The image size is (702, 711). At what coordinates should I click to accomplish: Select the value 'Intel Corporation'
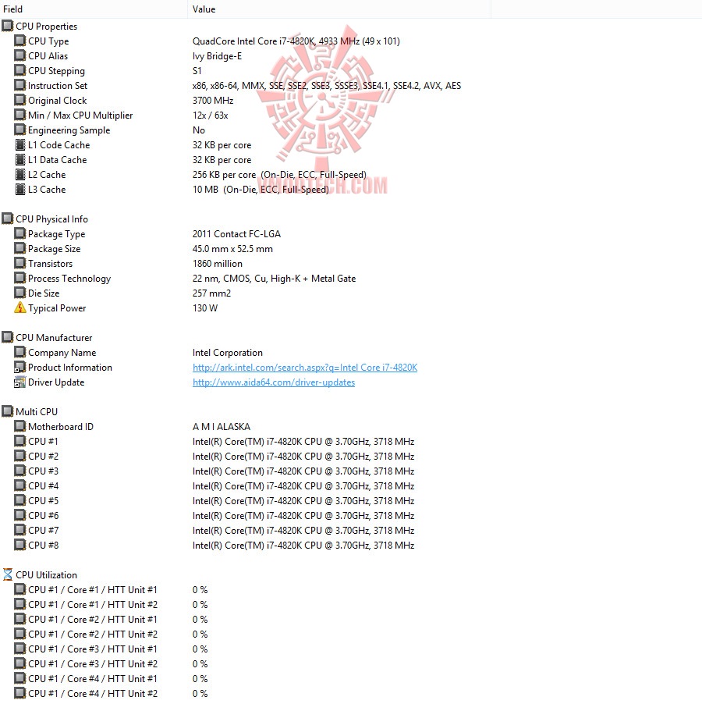[228, 352]
